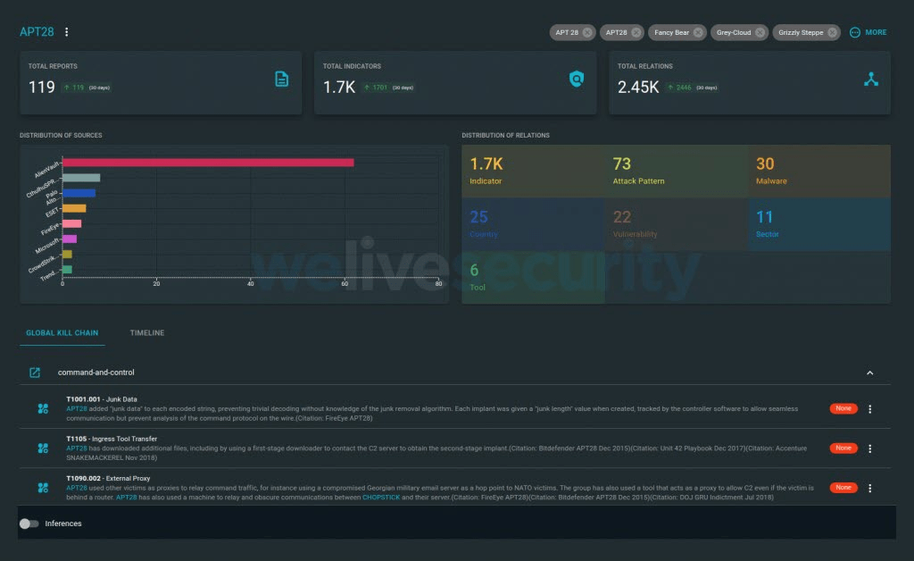Open command-and-control kill chain phase link icon
Viewport: 914px width, 561px height.
(35, 373)
